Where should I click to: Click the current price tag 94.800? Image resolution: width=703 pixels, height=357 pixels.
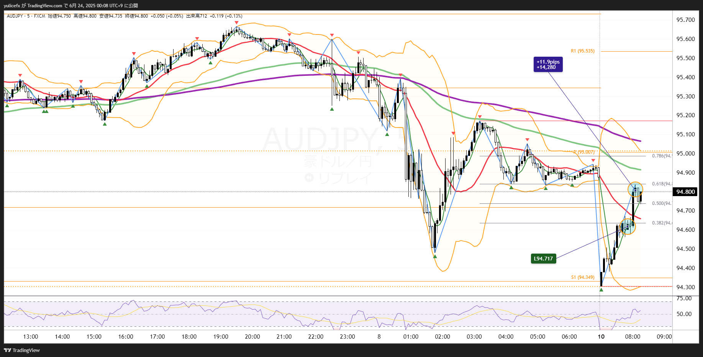tap(685, 192)
